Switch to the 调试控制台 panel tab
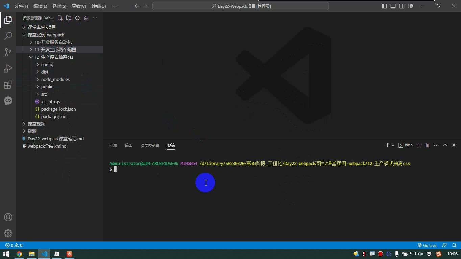 [150, 145]
